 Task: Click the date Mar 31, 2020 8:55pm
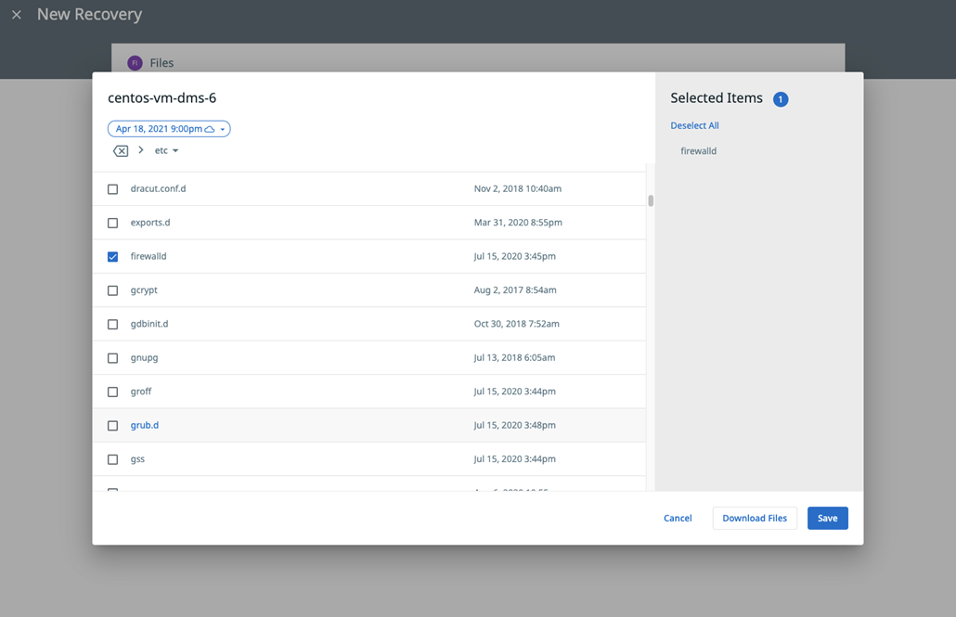click(518, 223)
